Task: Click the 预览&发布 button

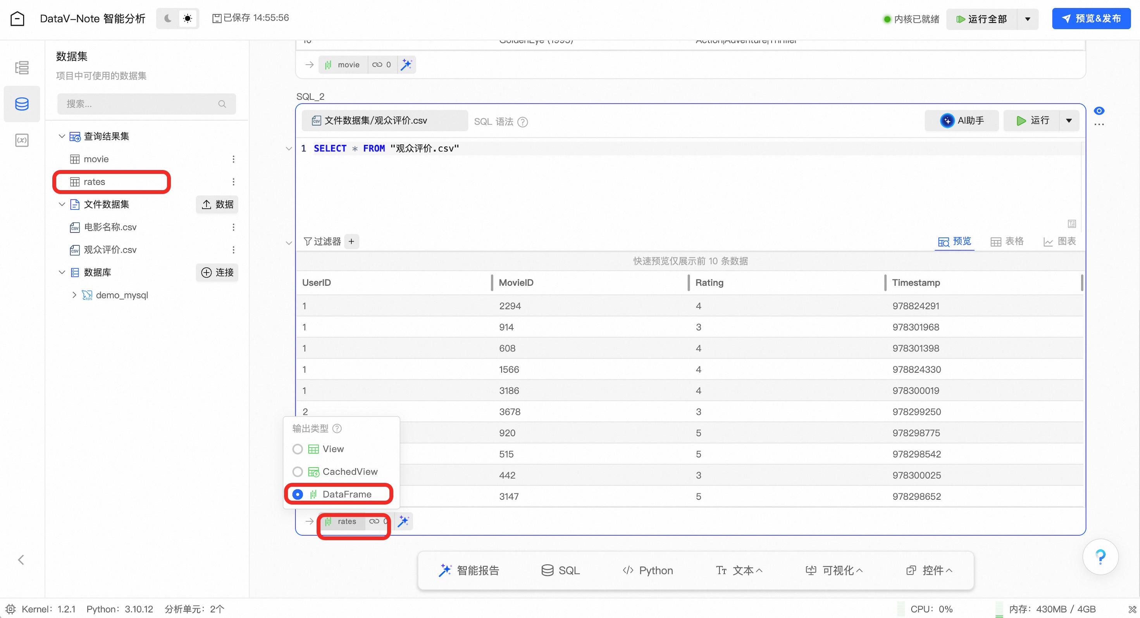Action: pyautogui.click(x=1091, y=19)
